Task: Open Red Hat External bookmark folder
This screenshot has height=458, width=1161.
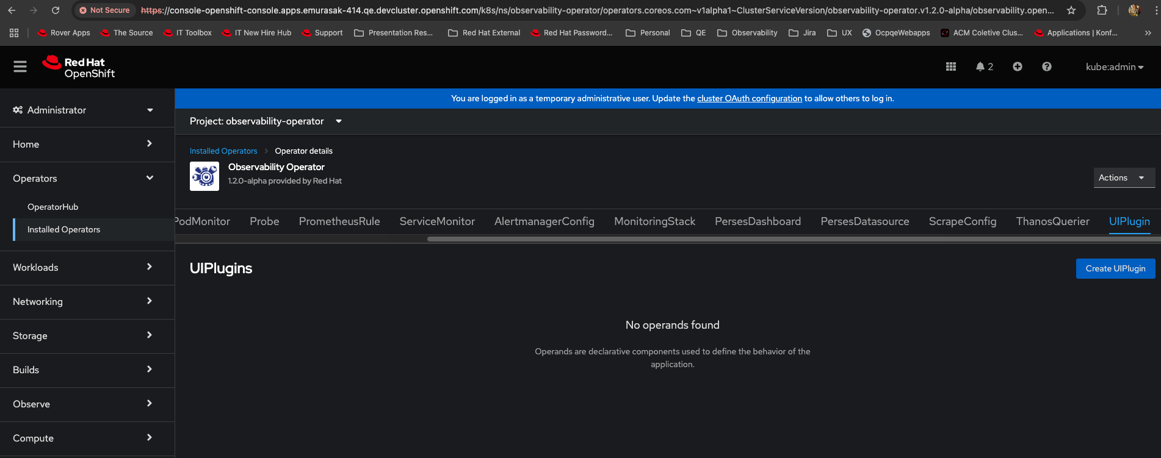Action: [x=484, y=33]
